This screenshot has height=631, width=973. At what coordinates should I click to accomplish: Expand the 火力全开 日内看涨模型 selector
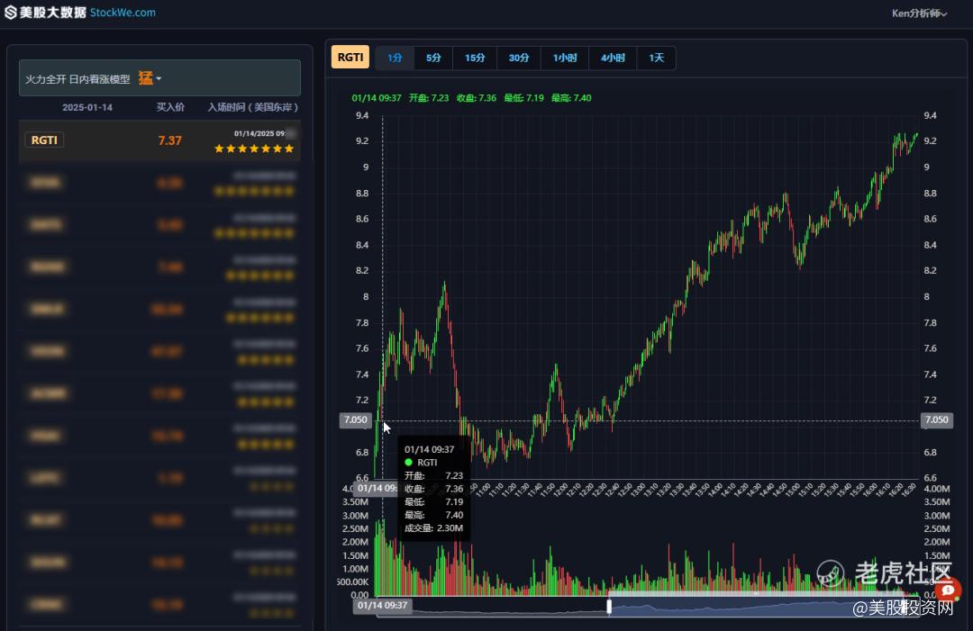[159, 78]
